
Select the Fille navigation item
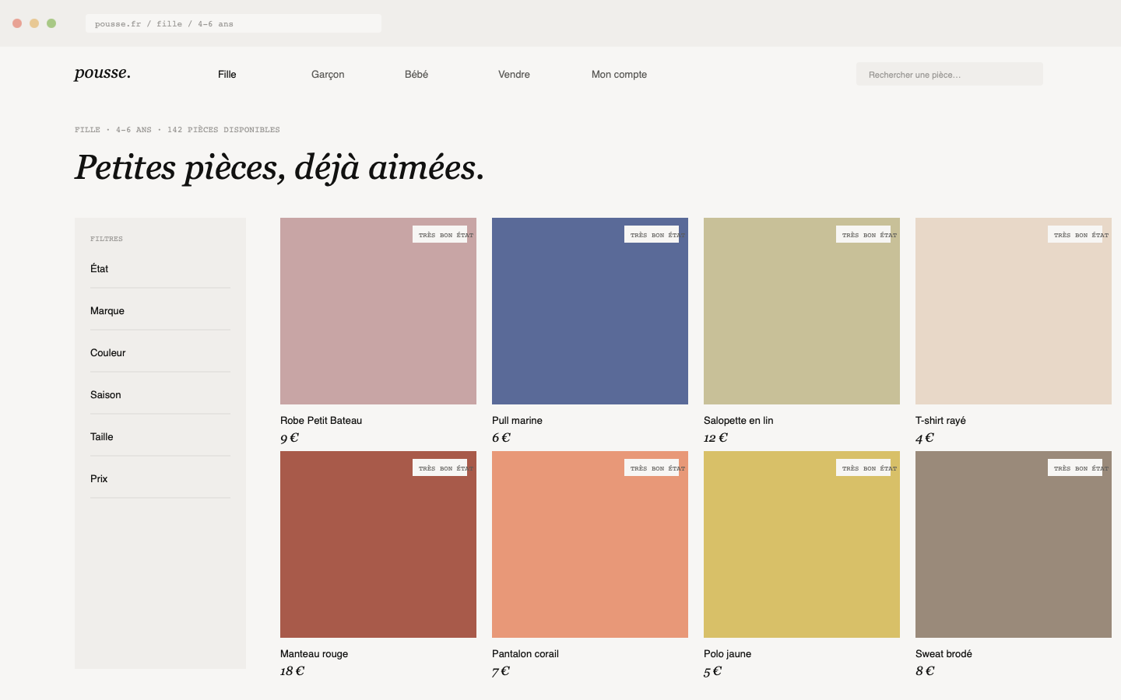(x=227, y=75)
